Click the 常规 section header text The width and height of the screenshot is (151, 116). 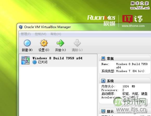tap(110, 59)
